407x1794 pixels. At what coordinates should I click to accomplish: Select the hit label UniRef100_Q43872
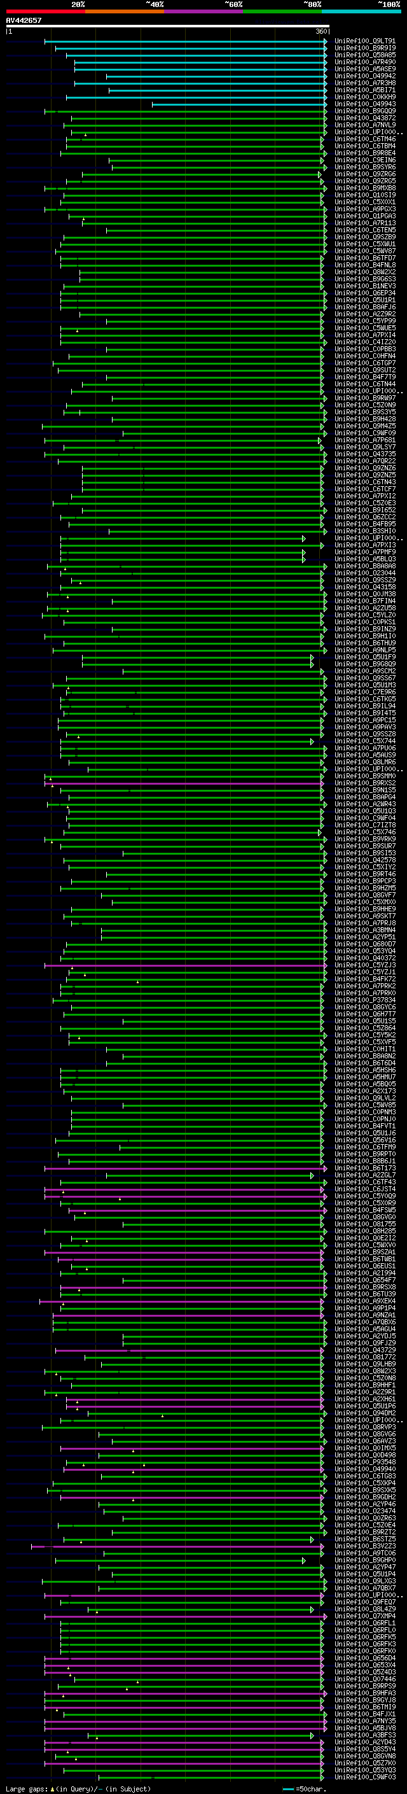(364, 118)
